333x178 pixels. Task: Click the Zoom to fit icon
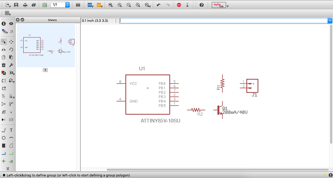110,5
